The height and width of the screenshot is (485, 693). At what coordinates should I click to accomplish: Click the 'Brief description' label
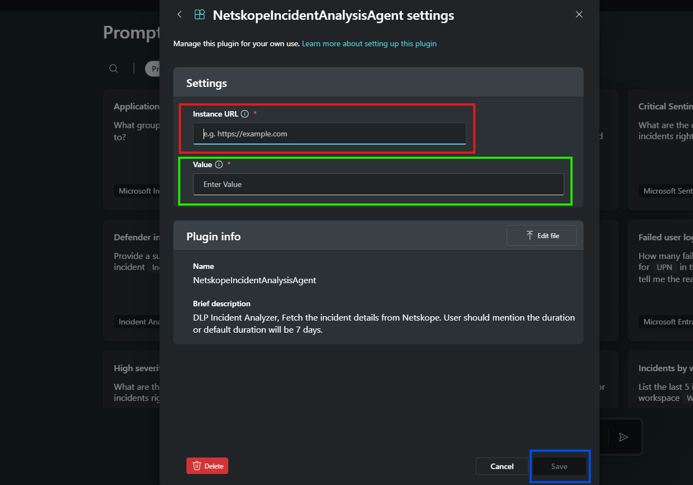[222, 304]
